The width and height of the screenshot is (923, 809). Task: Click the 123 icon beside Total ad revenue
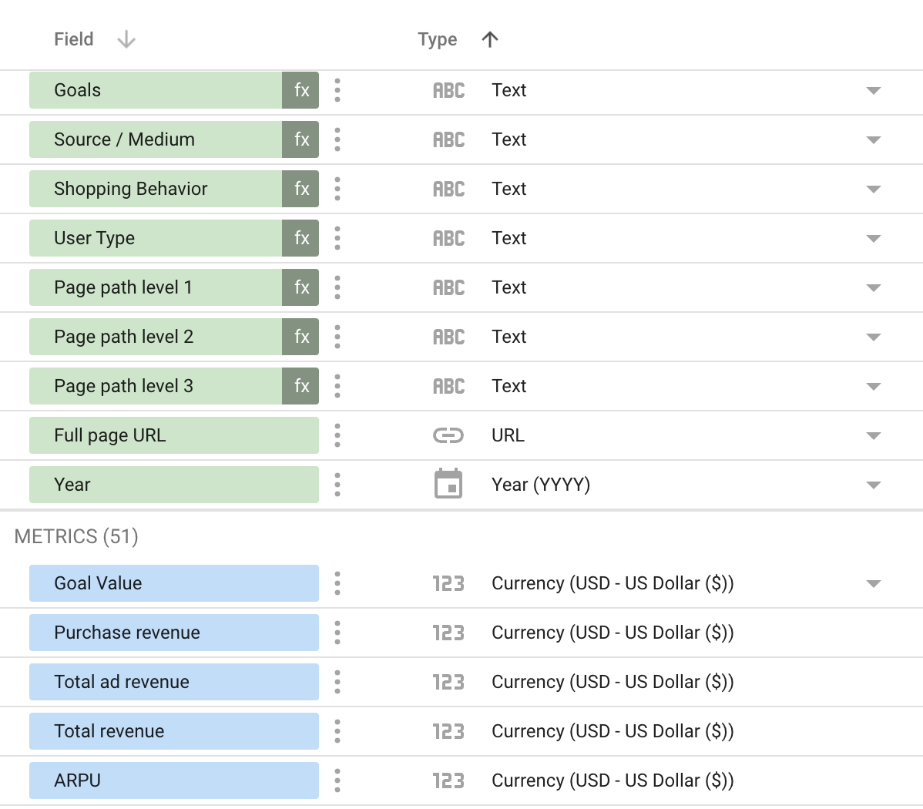click(448, 681)
